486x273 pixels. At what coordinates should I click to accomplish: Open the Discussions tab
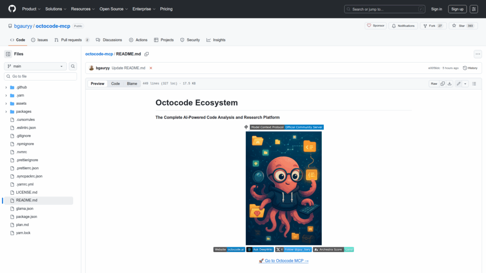[109, 40]
